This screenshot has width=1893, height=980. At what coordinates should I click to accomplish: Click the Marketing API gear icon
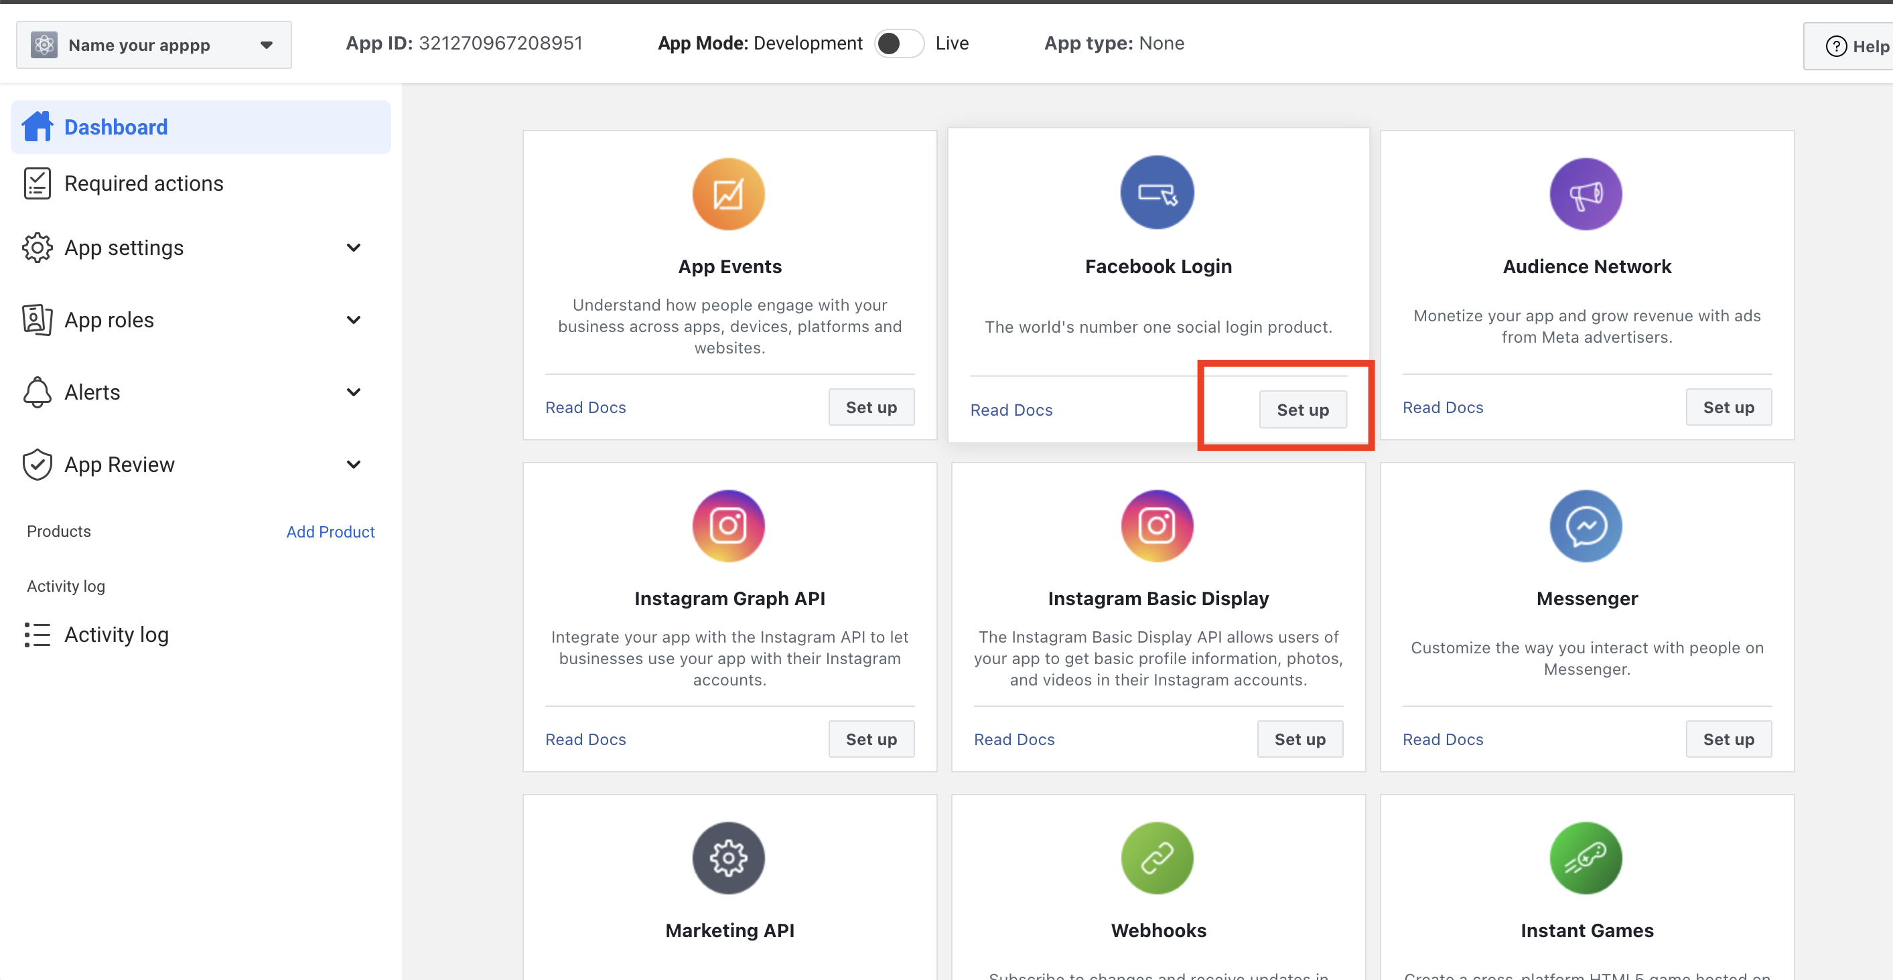coord(728,858)
